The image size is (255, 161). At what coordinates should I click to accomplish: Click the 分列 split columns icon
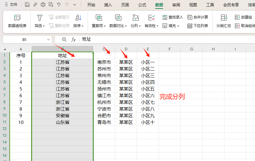136,18
